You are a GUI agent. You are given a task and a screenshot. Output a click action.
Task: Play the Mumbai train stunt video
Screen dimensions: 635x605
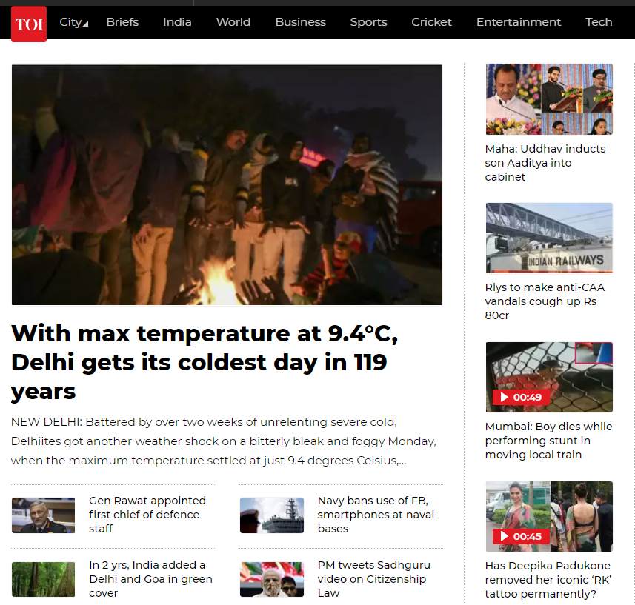coord(521,397)
